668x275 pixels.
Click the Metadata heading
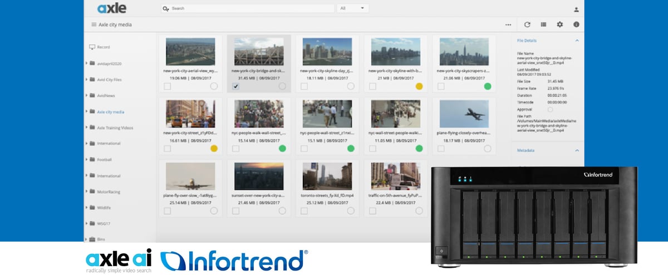tap(526, 150)
